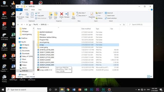This screenshot has width=164, height=92.
Task: Open the Properties ribbon icon
Action: pyautogui.click(x=92, y=16)
